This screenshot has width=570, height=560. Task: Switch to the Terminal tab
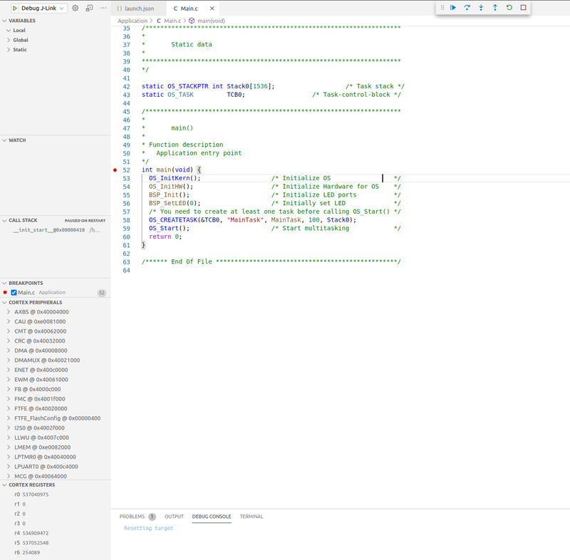(x=251, y=517)
